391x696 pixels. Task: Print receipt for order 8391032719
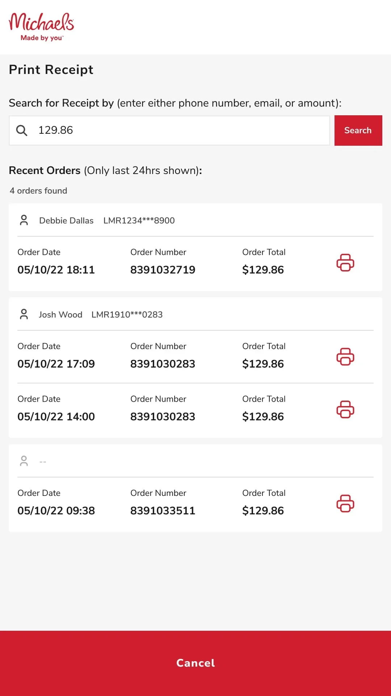pyautogui.click(x=345, y=262)
